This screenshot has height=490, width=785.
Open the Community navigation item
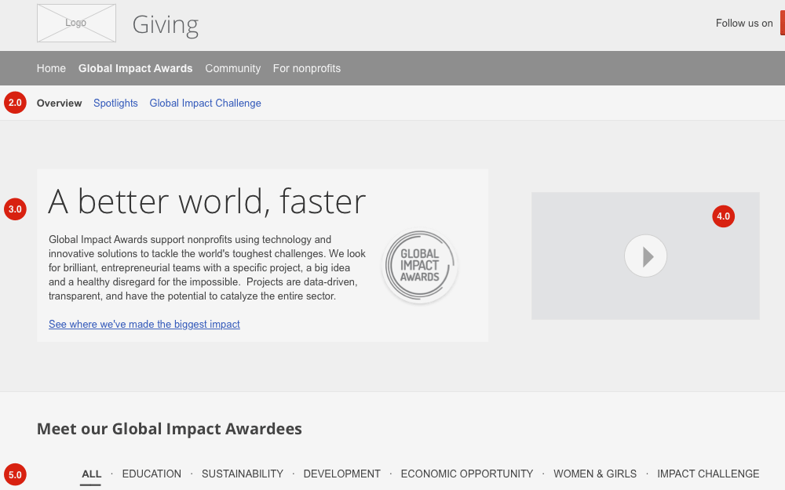click(x=232, y=68)
